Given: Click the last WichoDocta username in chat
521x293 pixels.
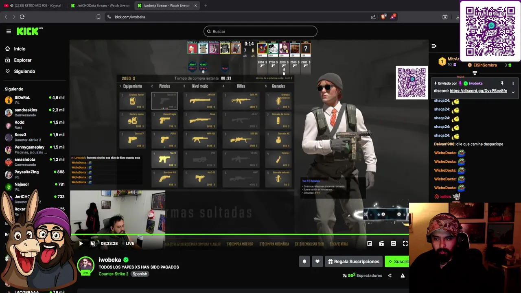Looking at the screenshot, I should point(445,188).
